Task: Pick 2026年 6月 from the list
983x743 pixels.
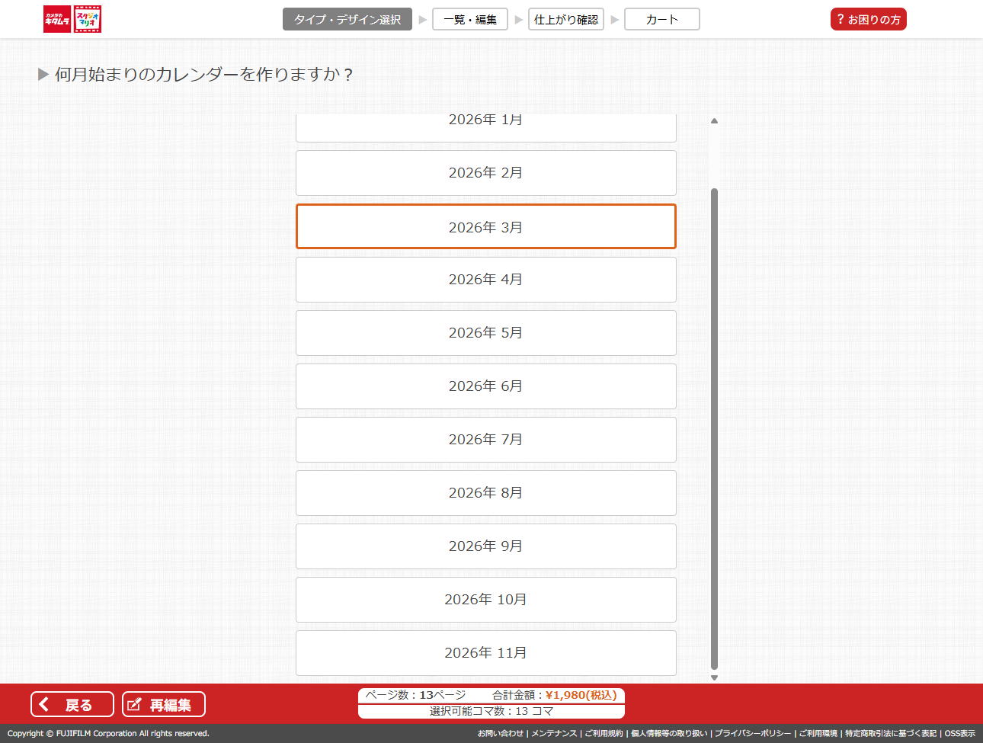Action: (x=485, y=386)
